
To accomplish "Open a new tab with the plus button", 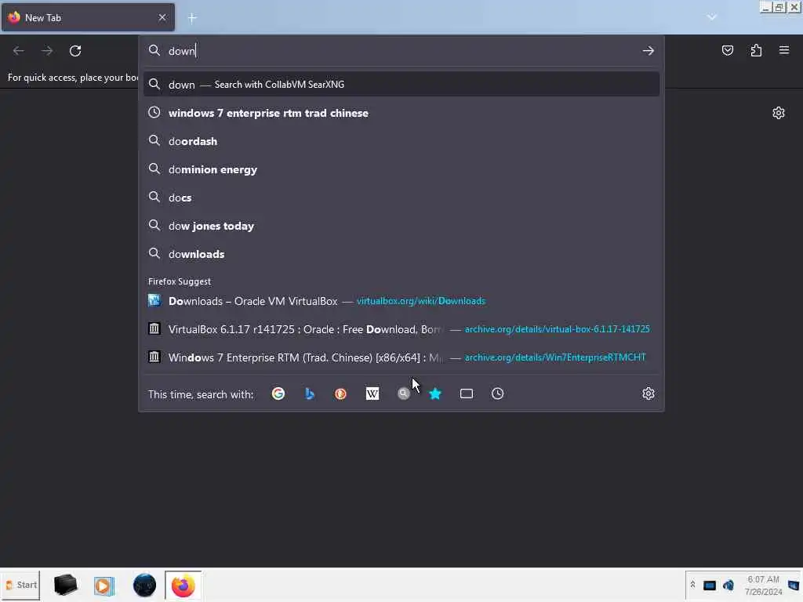I will (x=192, y=18).
